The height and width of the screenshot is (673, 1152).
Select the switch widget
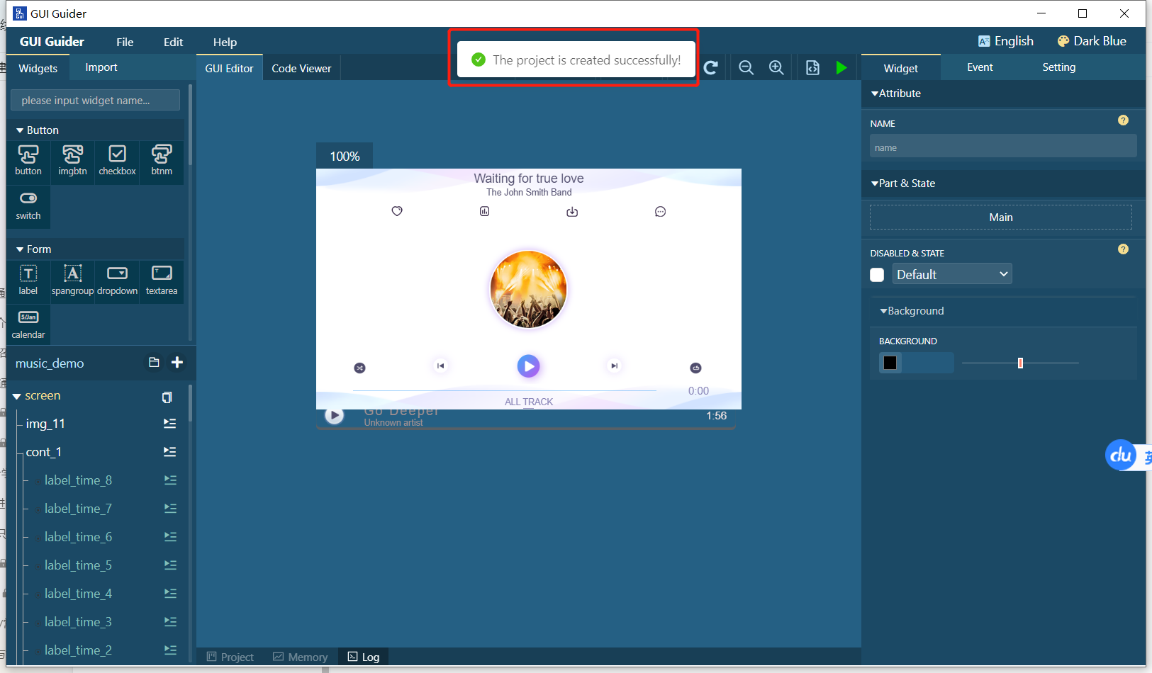[28, 205]
